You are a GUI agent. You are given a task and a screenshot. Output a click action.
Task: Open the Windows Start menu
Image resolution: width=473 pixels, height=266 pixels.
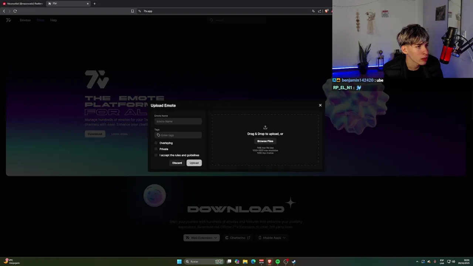[179, 262]
